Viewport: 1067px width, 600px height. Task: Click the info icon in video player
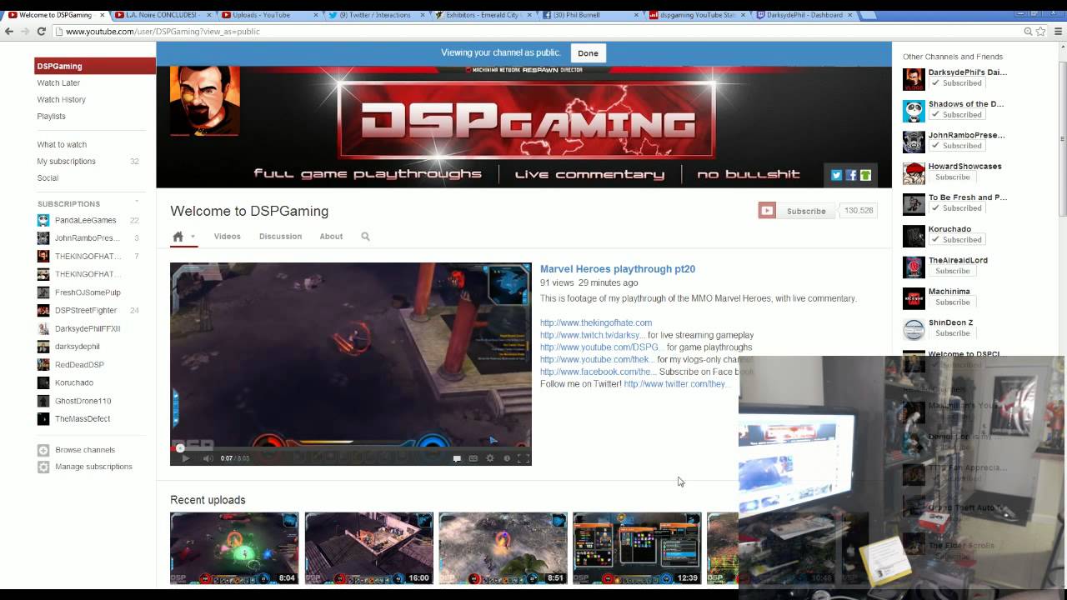point(507,458)
